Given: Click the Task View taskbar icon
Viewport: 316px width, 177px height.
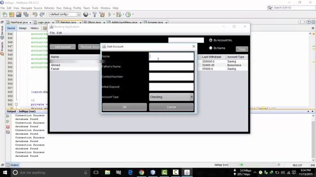Looking at the screenshot, I should [96, 173].
